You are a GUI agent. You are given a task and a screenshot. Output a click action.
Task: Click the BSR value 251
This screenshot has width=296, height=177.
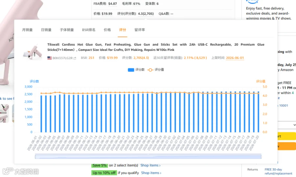pos(91,58)
